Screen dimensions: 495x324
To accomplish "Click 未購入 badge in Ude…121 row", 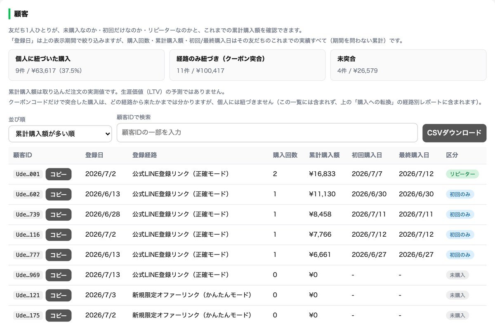I will click(457, 295).
